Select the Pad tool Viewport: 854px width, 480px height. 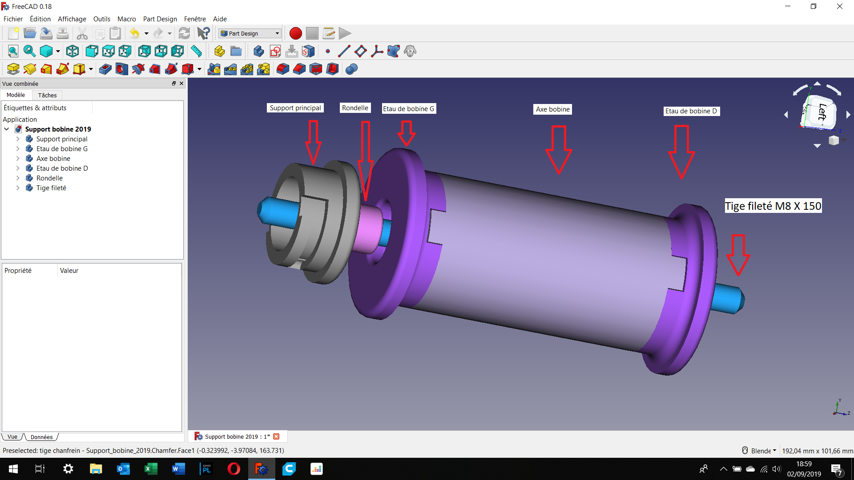[13, 69]
